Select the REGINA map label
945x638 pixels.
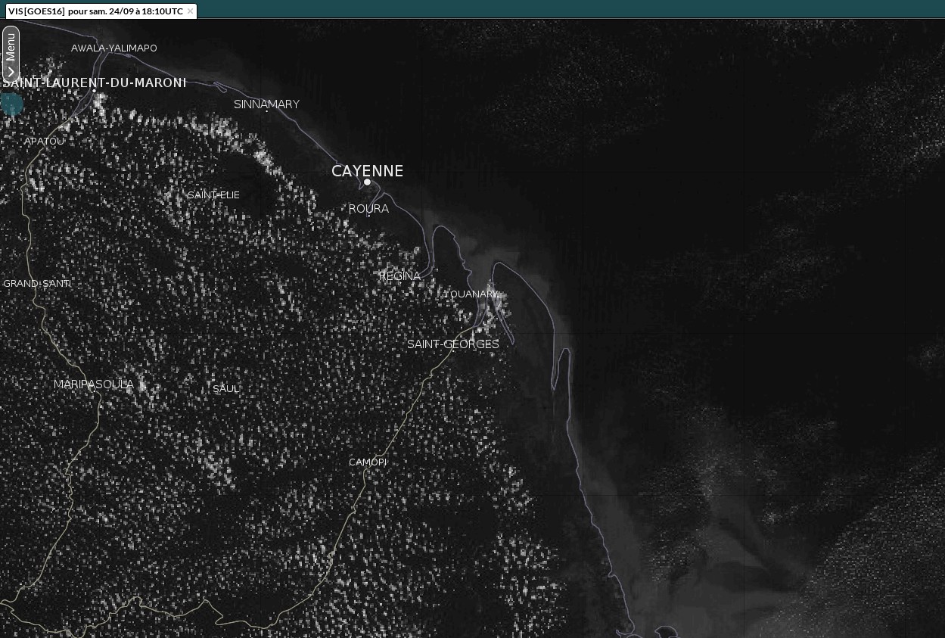point(399,276)
